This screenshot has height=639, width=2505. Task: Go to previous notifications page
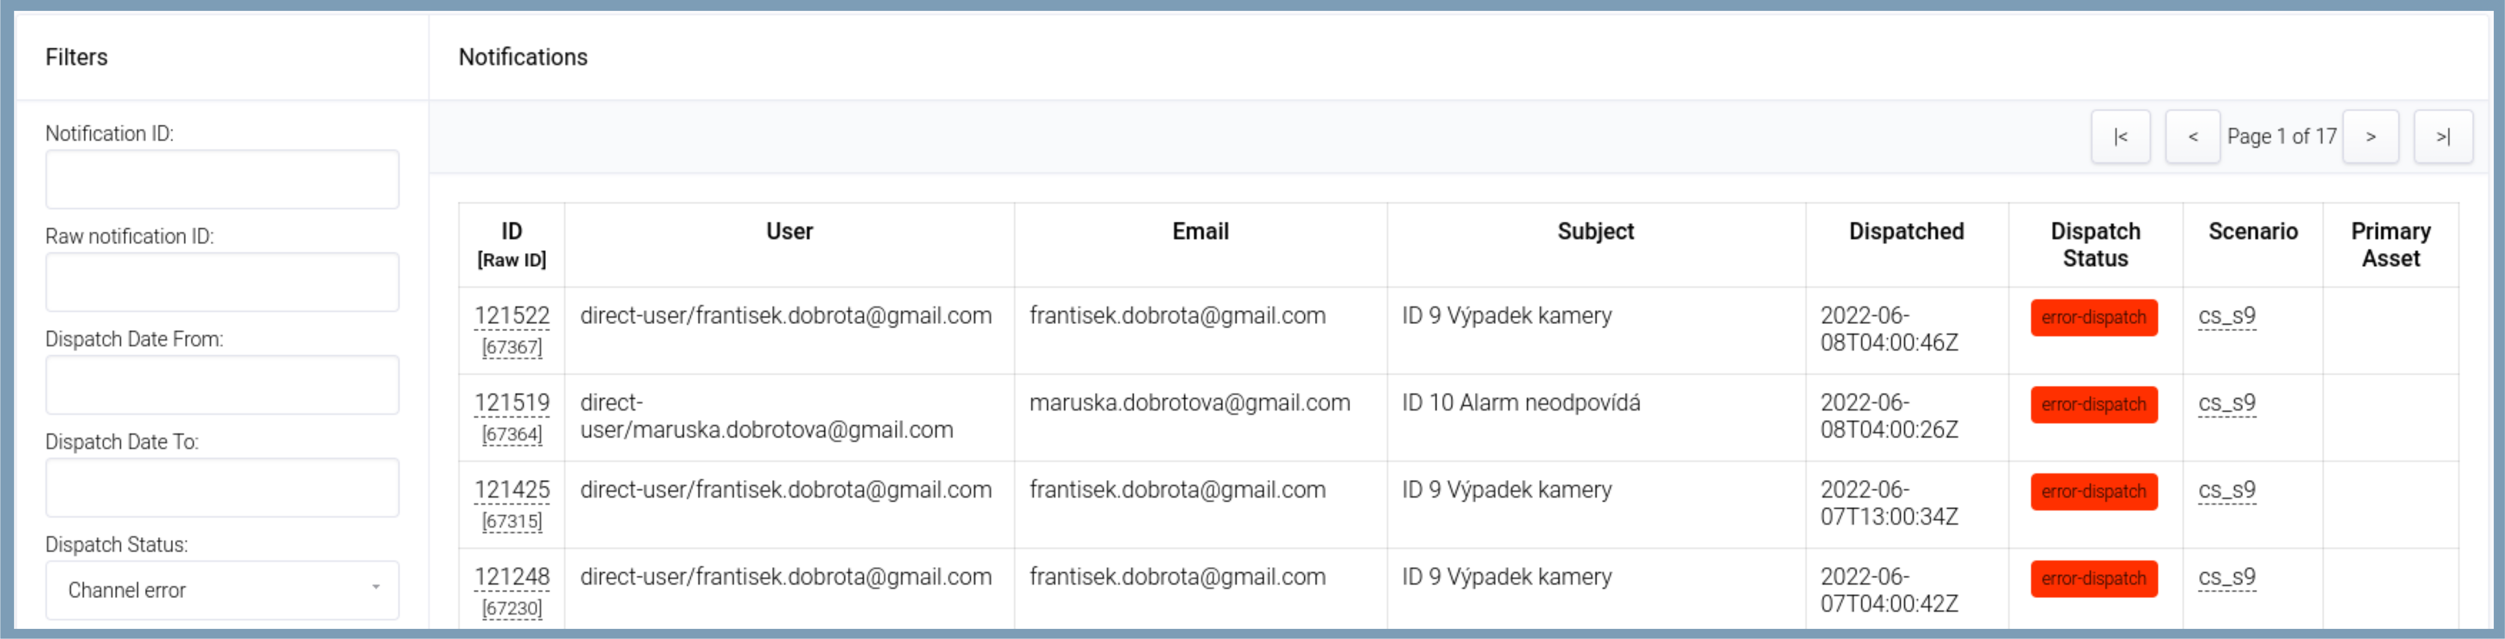tap(2192, 137)
